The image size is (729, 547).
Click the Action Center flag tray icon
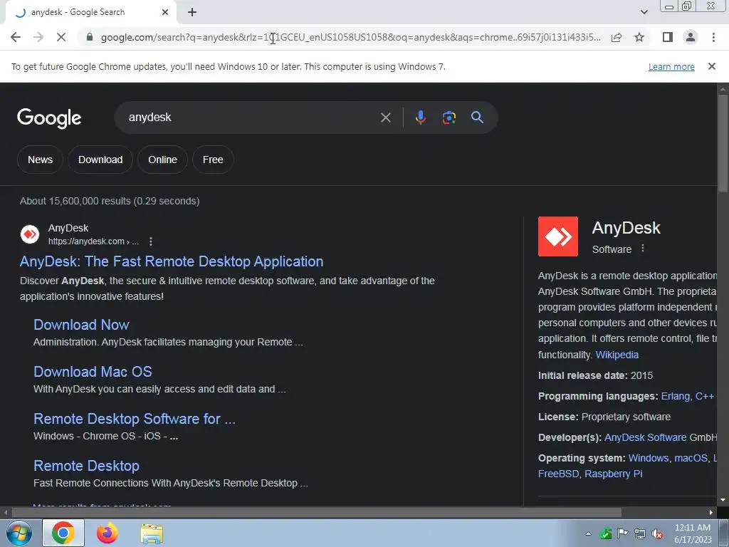pos(622,534)
